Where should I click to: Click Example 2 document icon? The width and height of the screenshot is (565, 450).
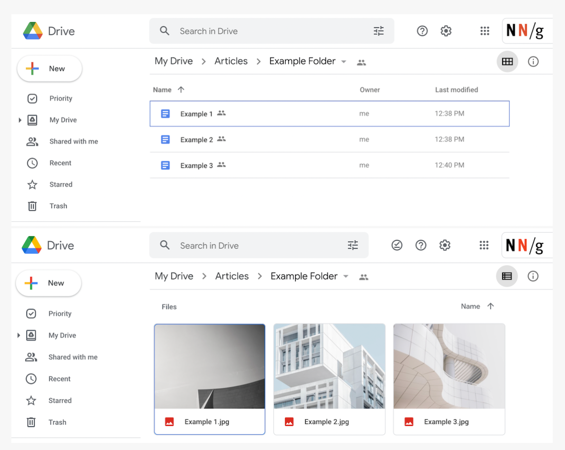click(166, 139)
